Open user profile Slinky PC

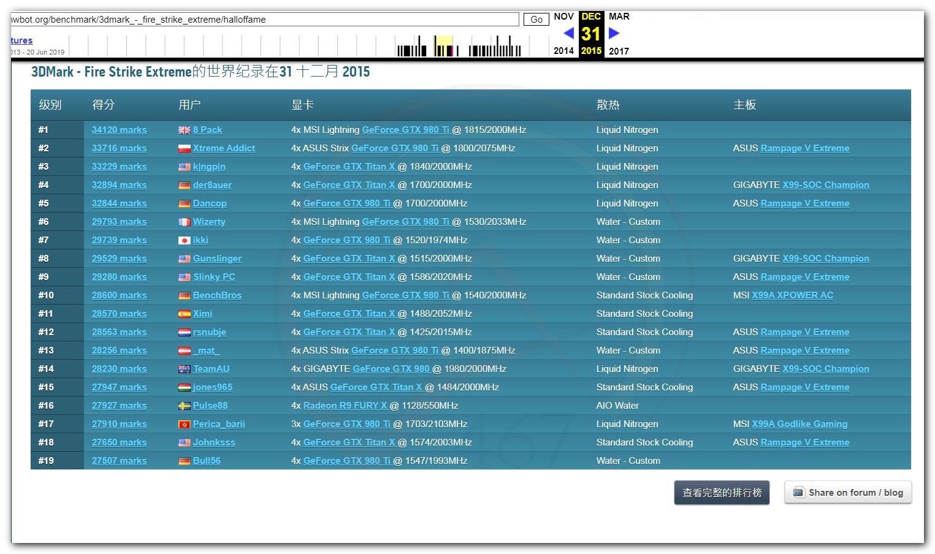tap(214, 277)
